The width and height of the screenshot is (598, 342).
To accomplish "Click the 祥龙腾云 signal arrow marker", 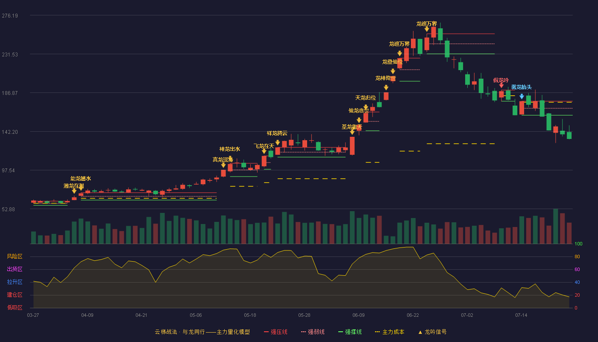I will point(278,143).
